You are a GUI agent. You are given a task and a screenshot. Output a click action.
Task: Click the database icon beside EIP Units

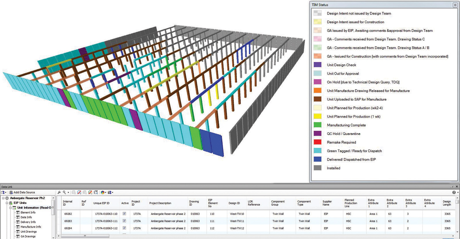(x=11, y=203)
